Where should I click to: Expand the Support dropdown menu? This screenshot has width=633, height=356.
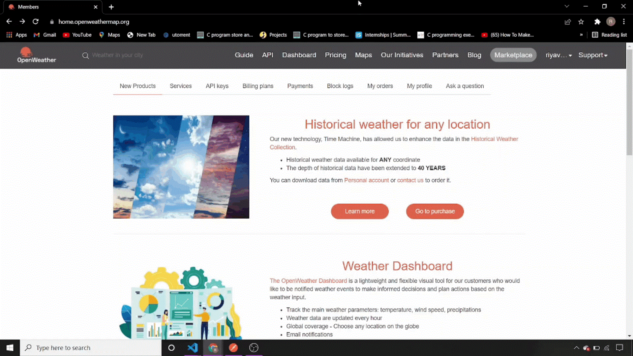[x=593, y=55]
